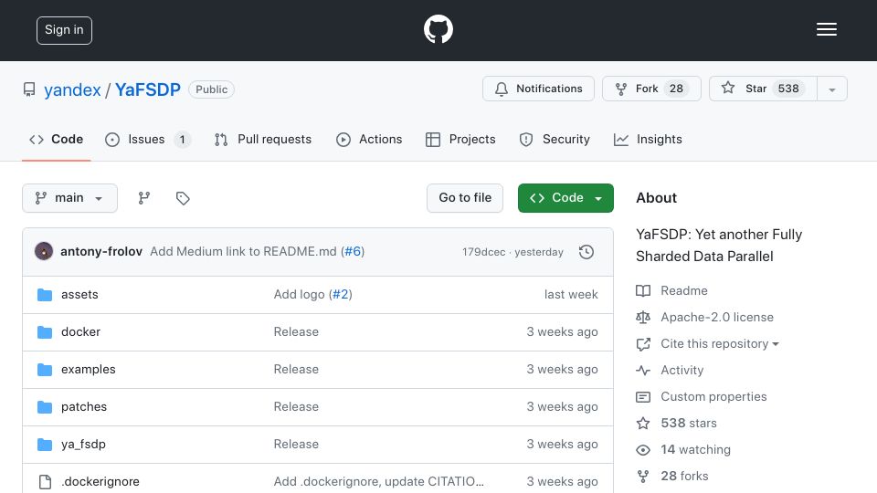877x493 pixels.
Task: Open the hamburger navigation menu
Action: coord(826,29)
